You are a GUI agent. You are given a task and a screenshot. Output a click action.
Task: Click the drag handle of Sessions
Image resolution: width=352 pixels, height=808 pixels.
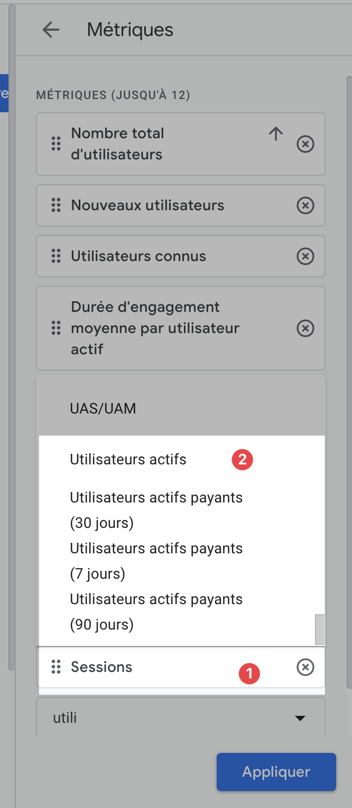tap(55, 667)
